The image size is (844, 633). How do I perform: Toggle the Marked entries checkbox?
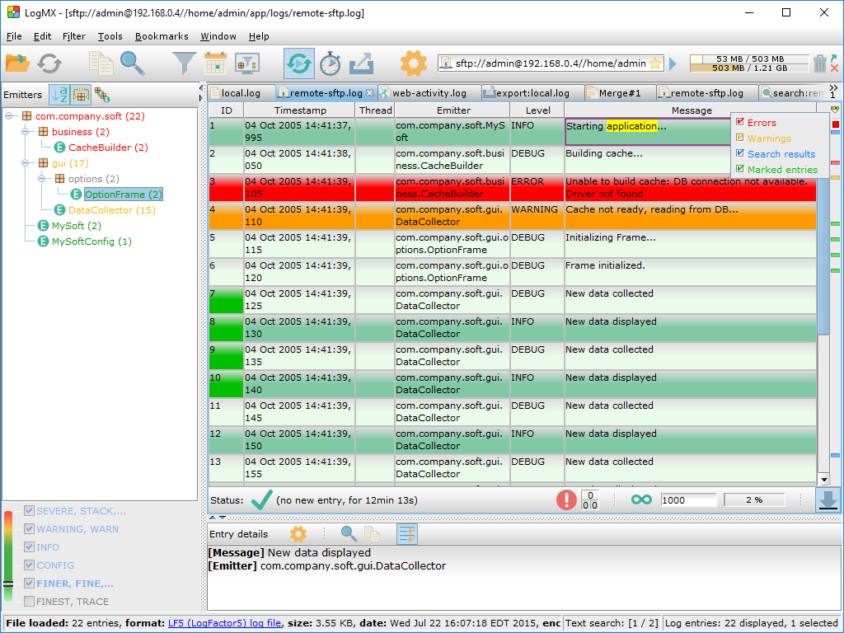(740, 169)
